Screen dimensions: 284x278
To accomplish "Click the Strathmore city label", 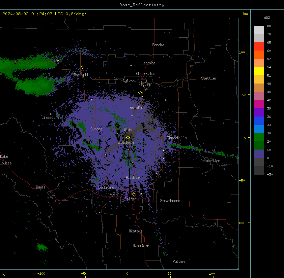I will coord(170,201).
